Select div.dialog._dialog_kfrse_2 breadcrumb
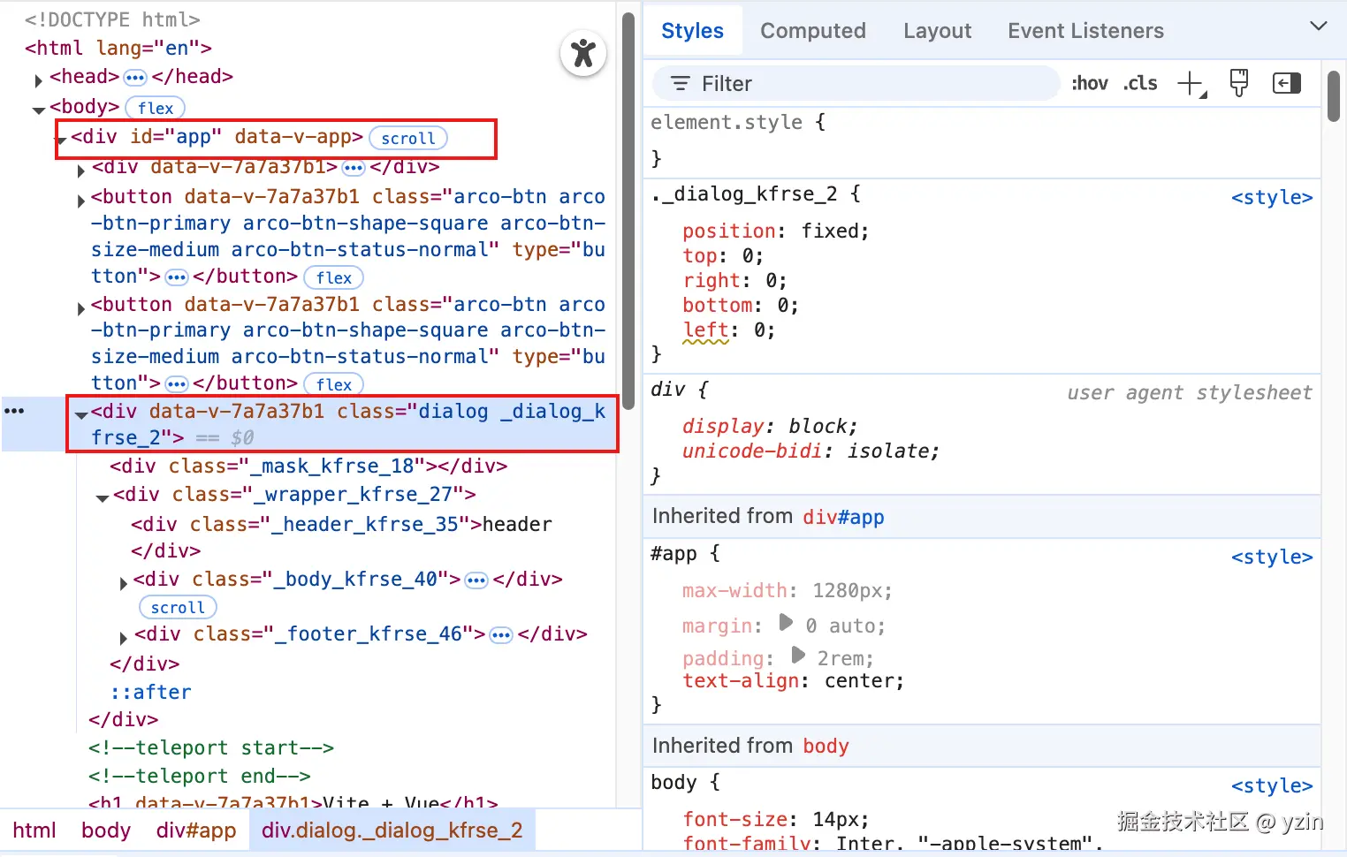Screen dimensions: 1347x857 click(392, 830)
